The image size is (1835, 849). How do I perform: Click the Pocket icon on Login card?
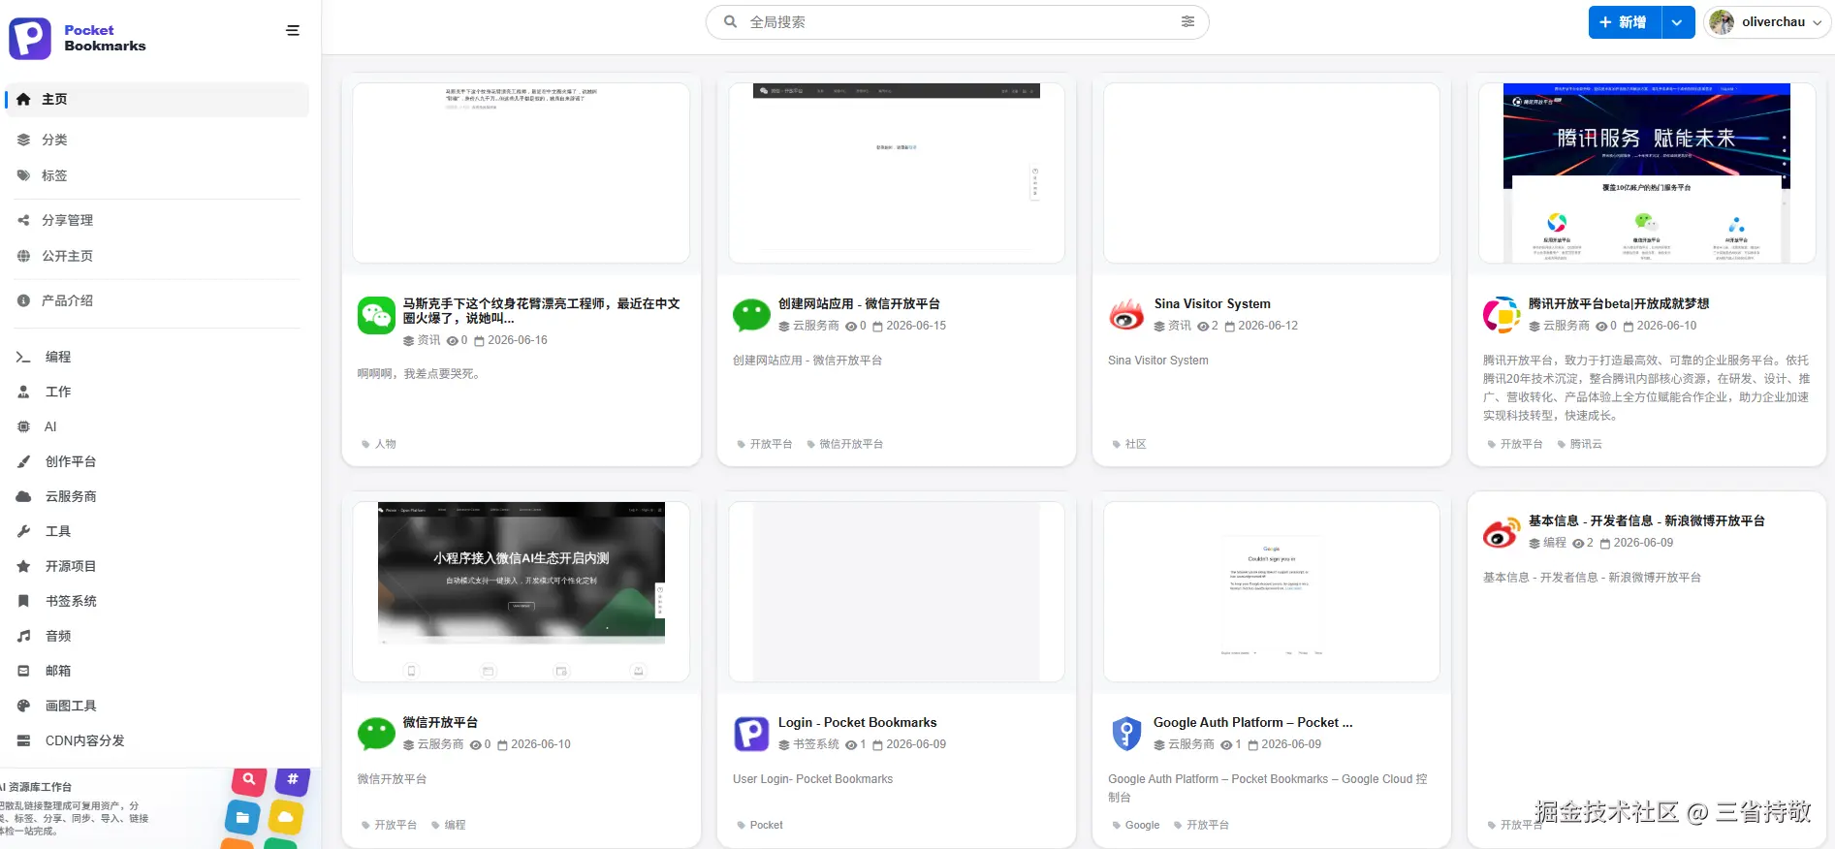751,734
